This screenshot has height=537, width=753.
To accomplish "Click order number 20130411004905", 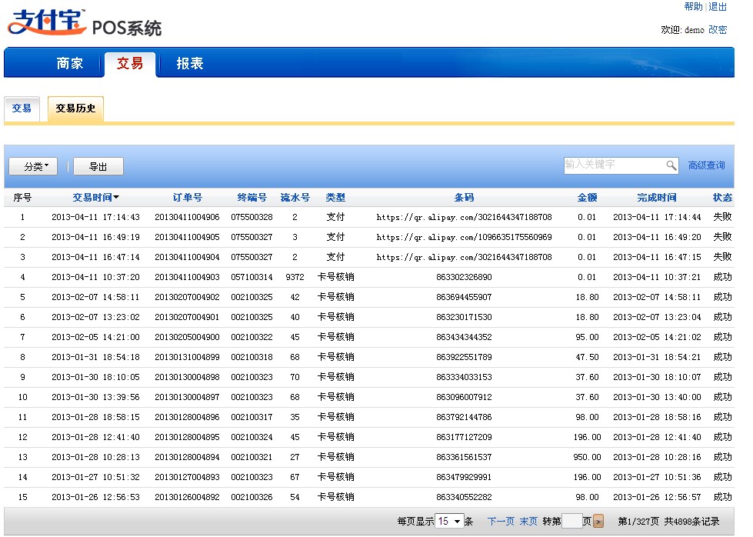I will tap(187, 237).
